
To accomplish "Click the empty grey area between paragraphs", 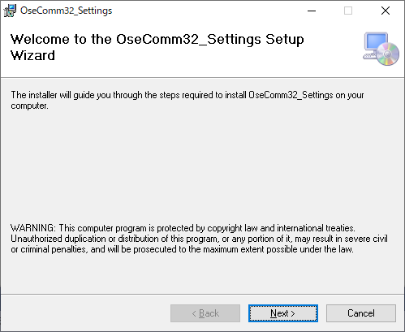I will [x=202, y=166].
